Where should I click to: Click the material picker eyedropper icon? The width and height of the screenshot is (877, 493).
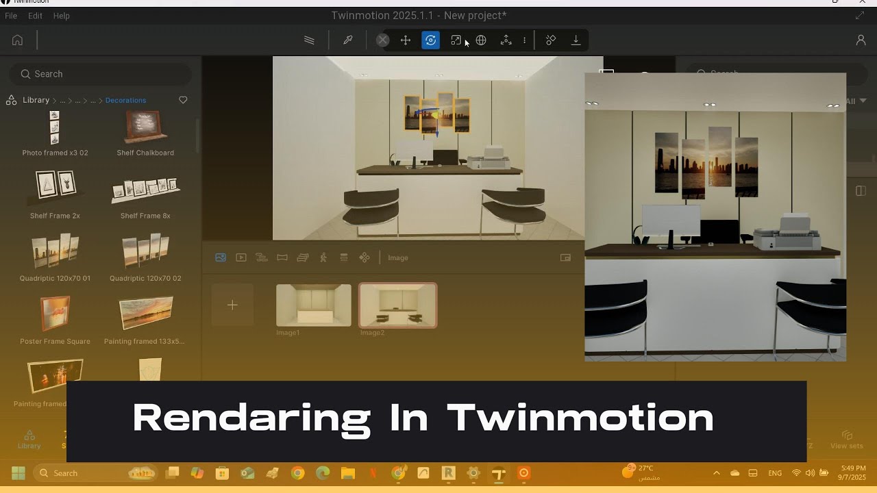tap(348, 40)
